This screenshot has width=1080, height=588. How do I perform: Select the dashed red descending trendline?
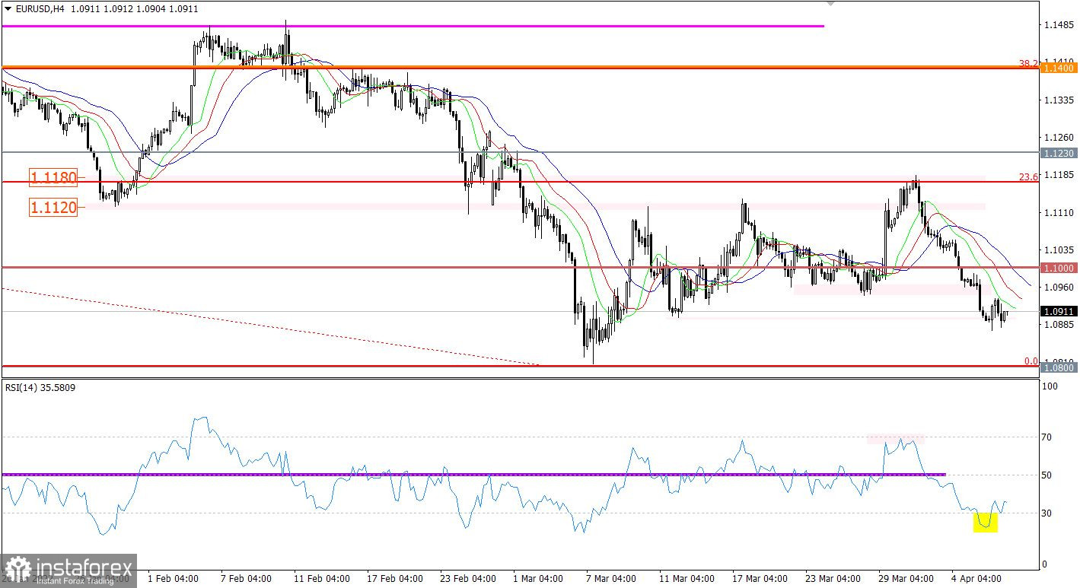[x=270, y=327]
